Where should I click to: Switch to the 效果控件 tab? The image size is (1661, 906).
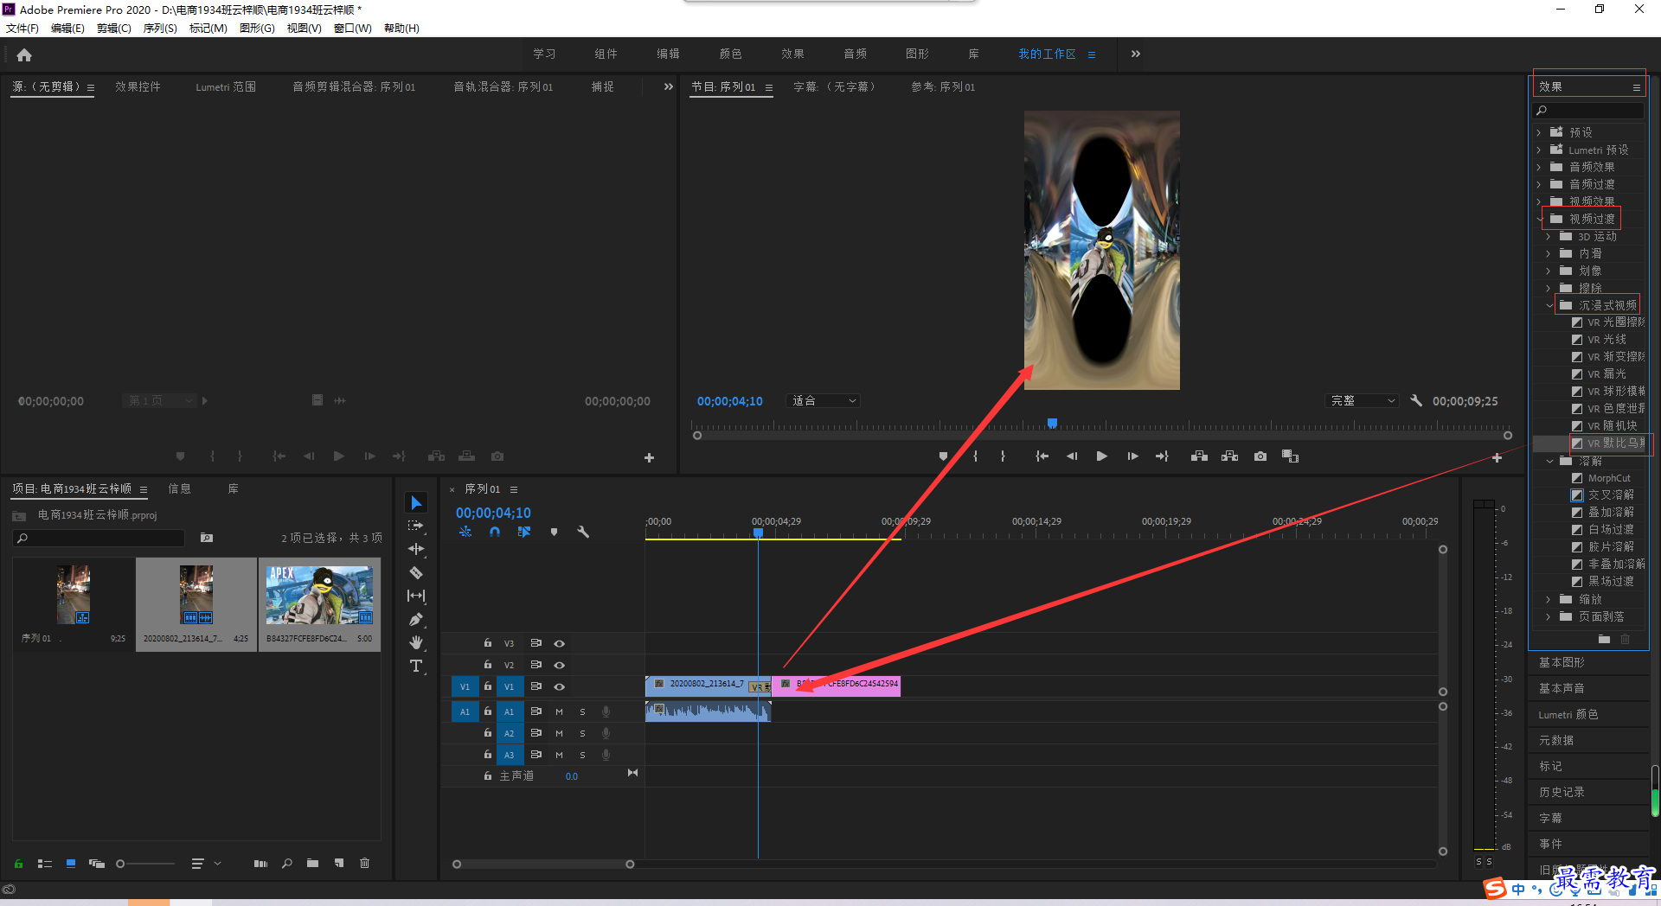[138, 86]
